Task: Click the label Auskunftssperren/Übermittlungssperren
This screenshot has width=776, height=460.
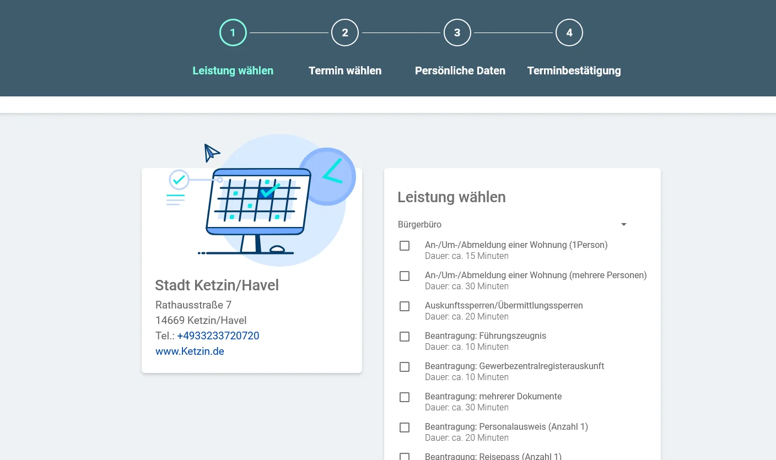Action: pos(504,305)
